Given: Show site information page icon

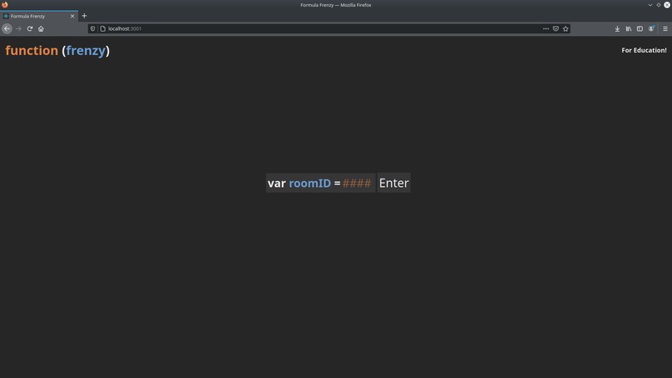Looking at the screenshot, I should pos(103,28).
